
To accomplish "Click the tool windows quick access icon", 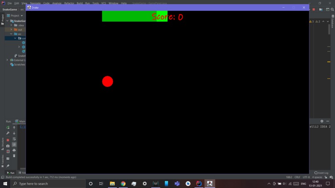I will coord(2,177).
